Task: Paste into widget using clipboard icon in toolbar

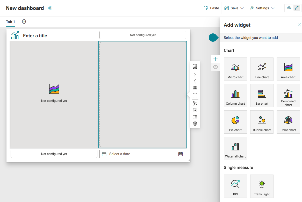Action: pos(195,117)
